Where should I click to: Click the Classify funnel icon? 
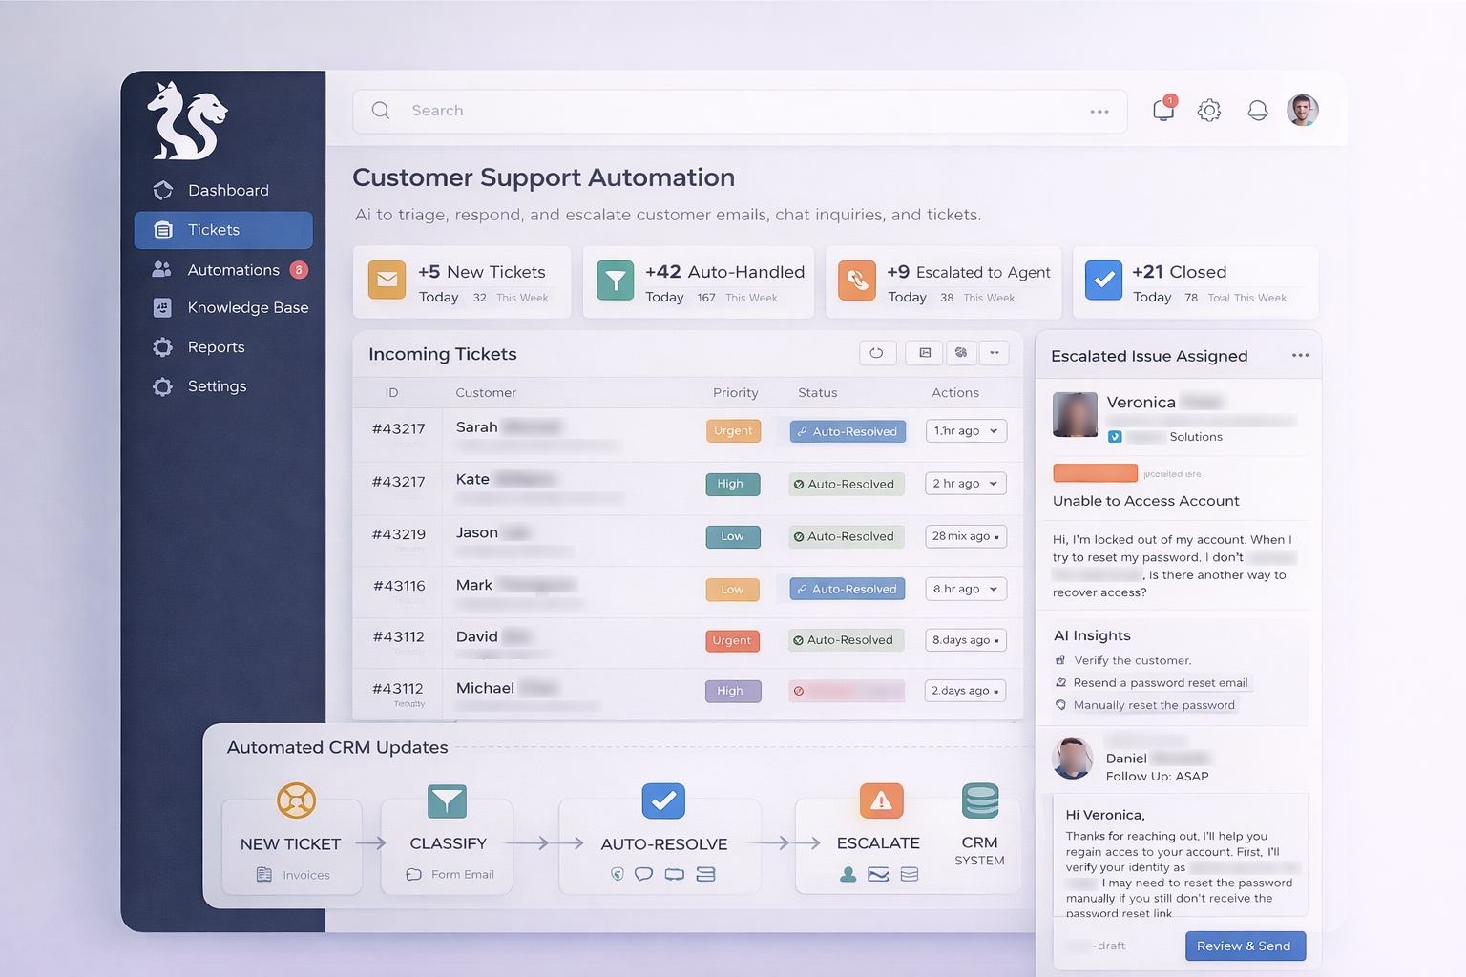tap(447, 801)
